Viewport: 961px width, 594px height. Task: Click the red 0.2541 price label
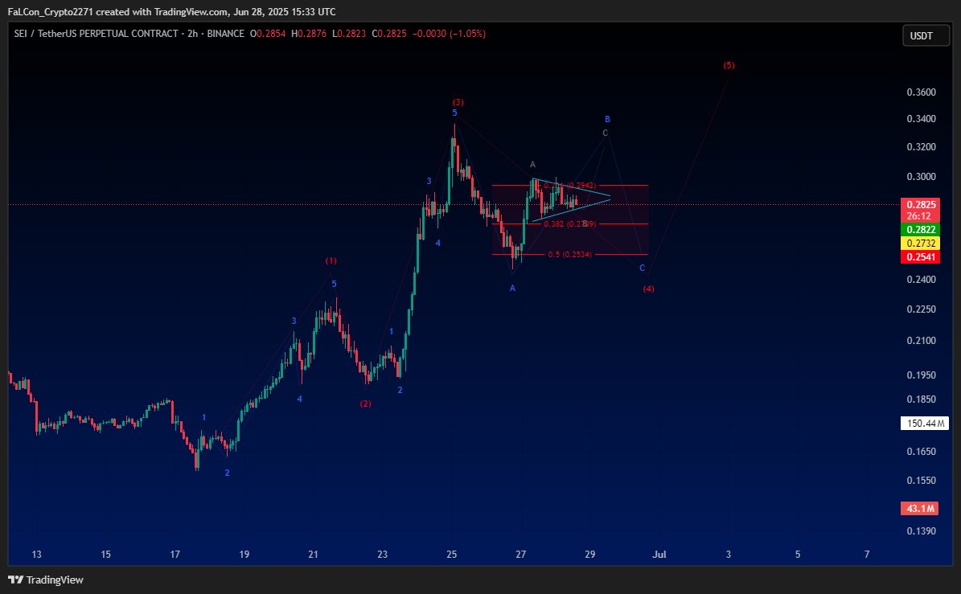click(921, 257)
